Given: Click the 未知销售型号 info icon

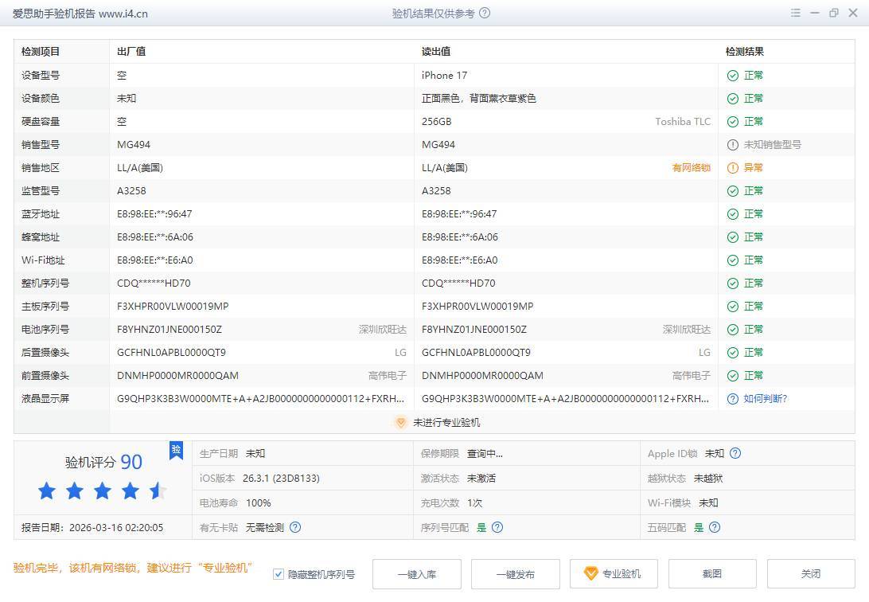Looking at the screenshot, I should tap(733, 145).
